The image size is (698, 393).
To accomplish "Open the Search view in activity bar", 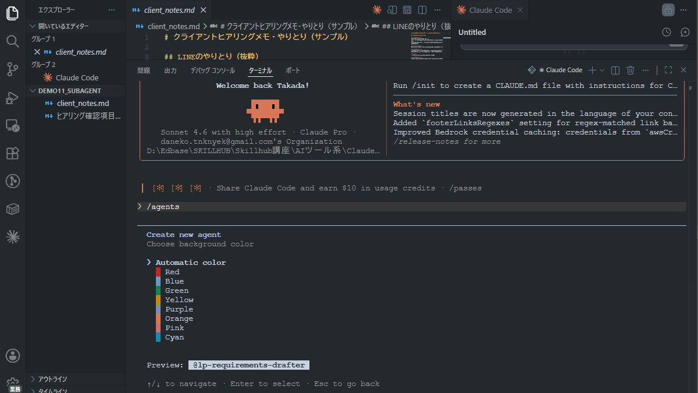I will pos(12,41).
